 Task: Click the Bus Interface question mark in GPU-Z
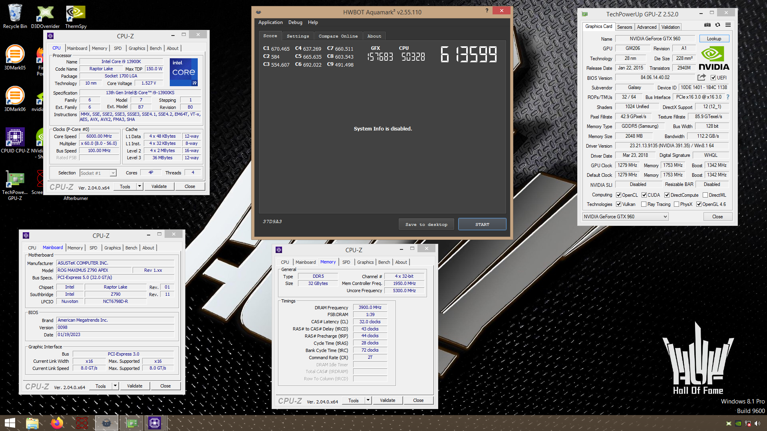[727, 97]
